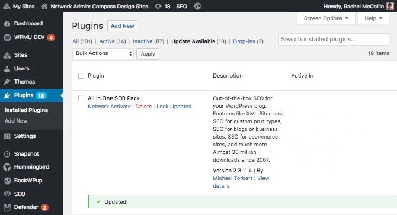This screenshot has width=397, height=215.
Task: Open Michael Torbert author link
Action: (233, 178)
